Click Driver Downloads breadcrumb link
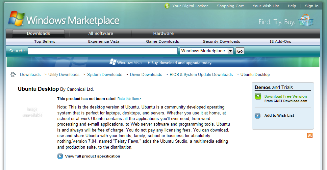Image resolution: width=327 pixels, height=170 pixels. [x=146, y=75]
